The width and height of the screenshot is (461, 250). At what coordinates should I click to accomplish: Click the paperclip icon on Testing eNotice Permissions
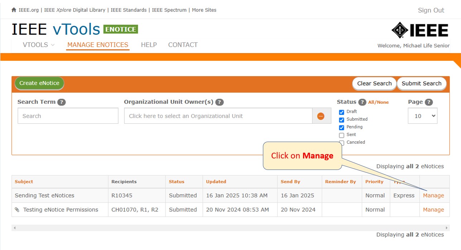(x=17, y=210)
